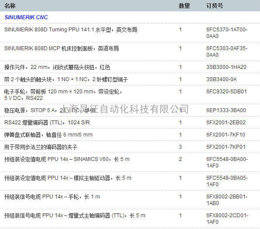Select RS422 增量编码器 (TTL) row name

click(47, 123)
